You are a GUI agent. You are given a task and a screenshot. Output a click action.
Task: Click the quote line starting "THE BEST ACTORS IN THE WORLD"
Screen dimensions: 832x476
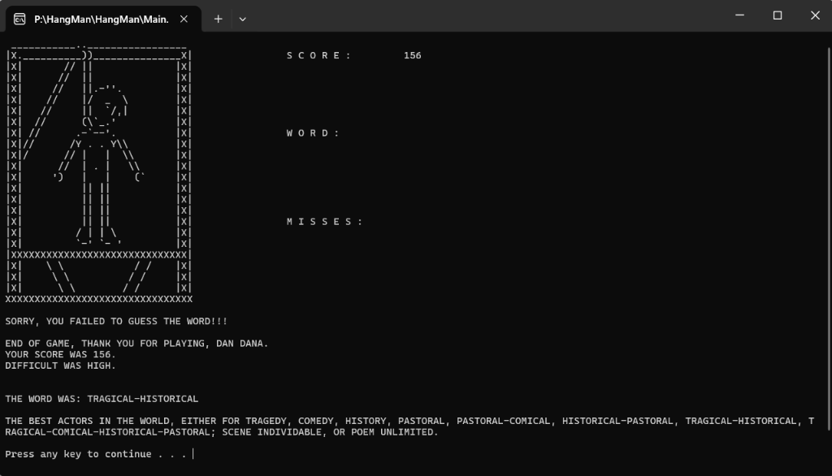point(409,421)
